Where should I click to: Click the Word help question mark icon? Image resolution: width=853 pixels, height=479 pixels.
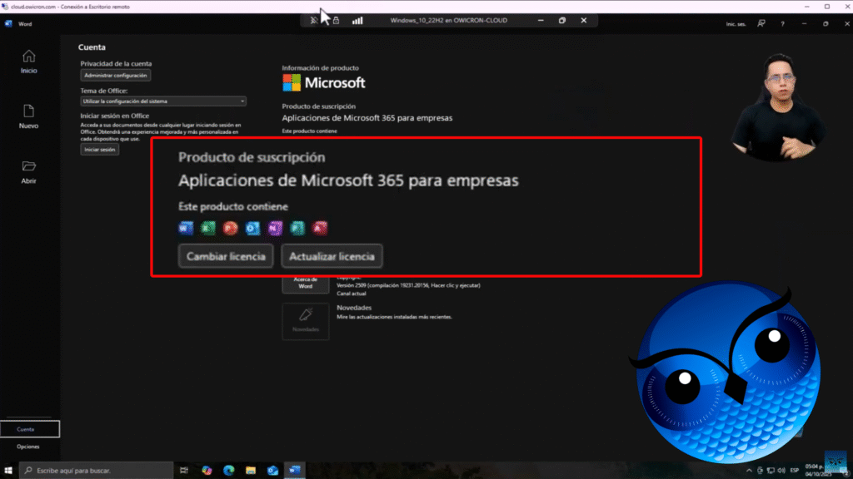(782, 24)
